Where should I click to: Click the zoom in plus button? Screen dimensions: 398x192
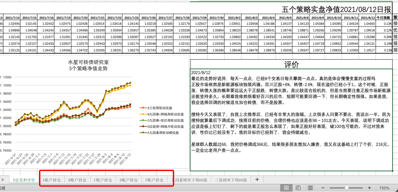(x=369, y=188)
